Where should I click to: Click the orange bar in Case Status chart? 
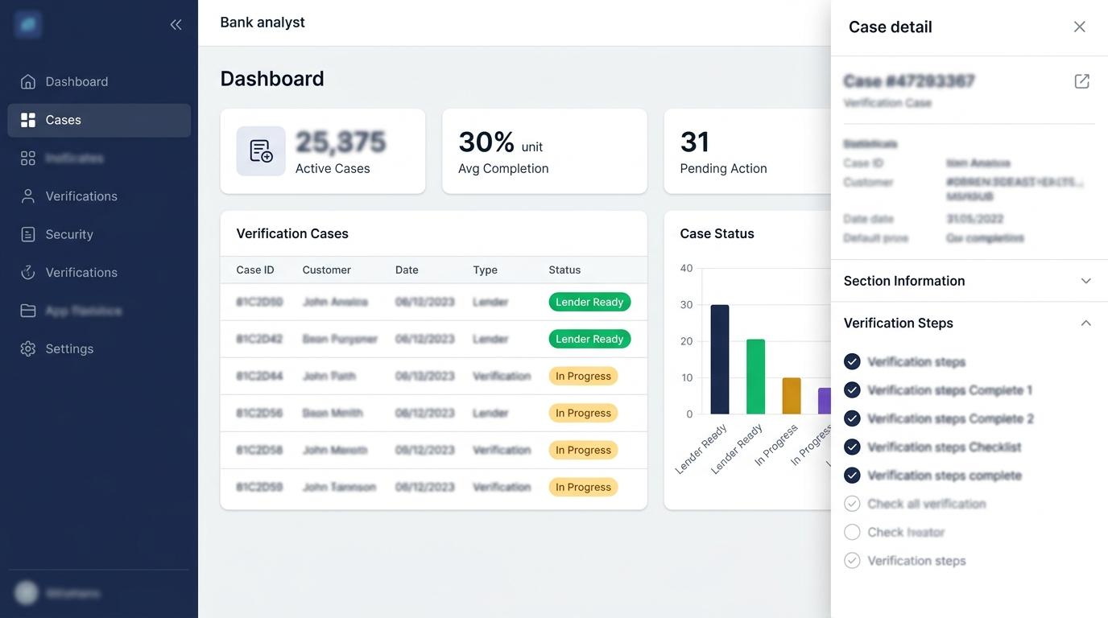[792, 396]
